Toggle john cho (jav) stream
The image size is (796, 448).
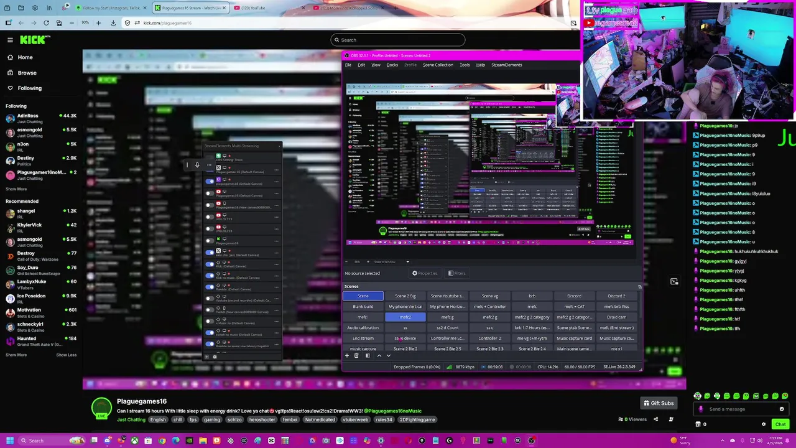[210, 252]
